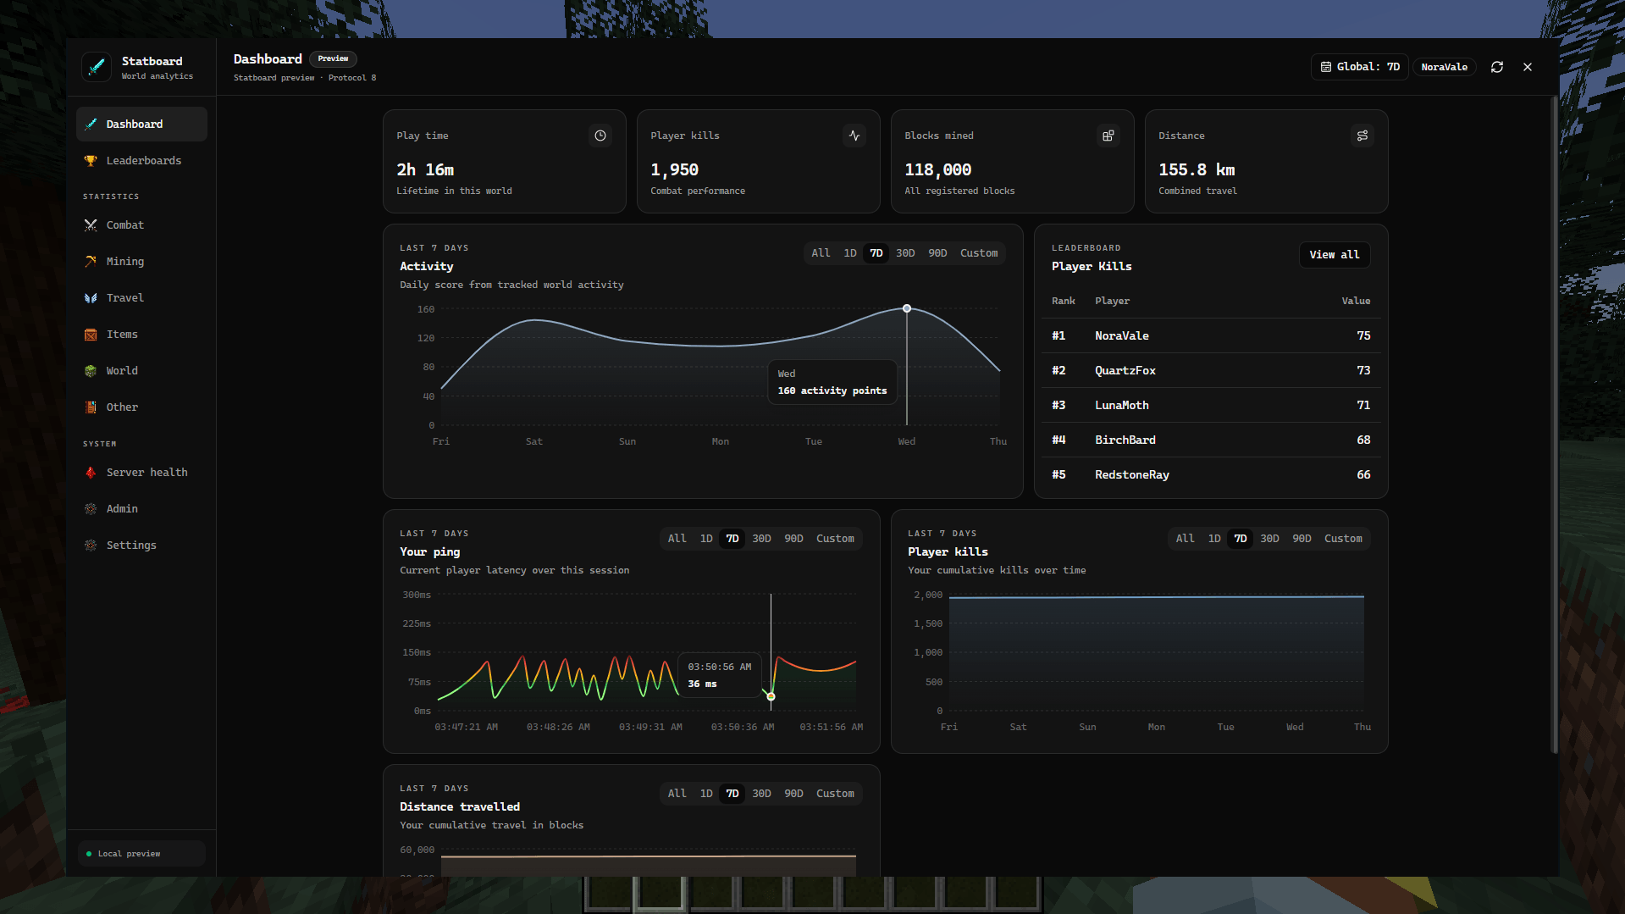Go to Mining statistics
The width and height of the screenshot is (1625, 914).
tap(141, 261)
